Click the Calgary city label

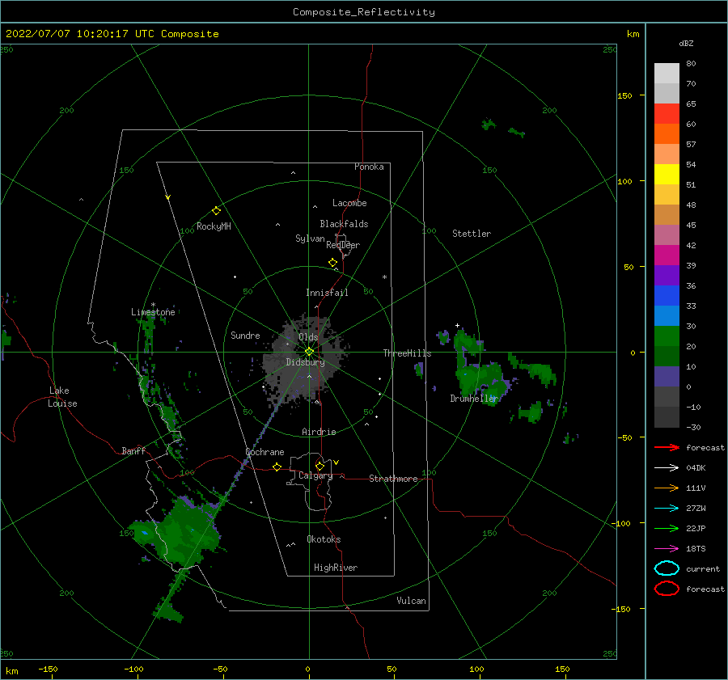[315, 475]
